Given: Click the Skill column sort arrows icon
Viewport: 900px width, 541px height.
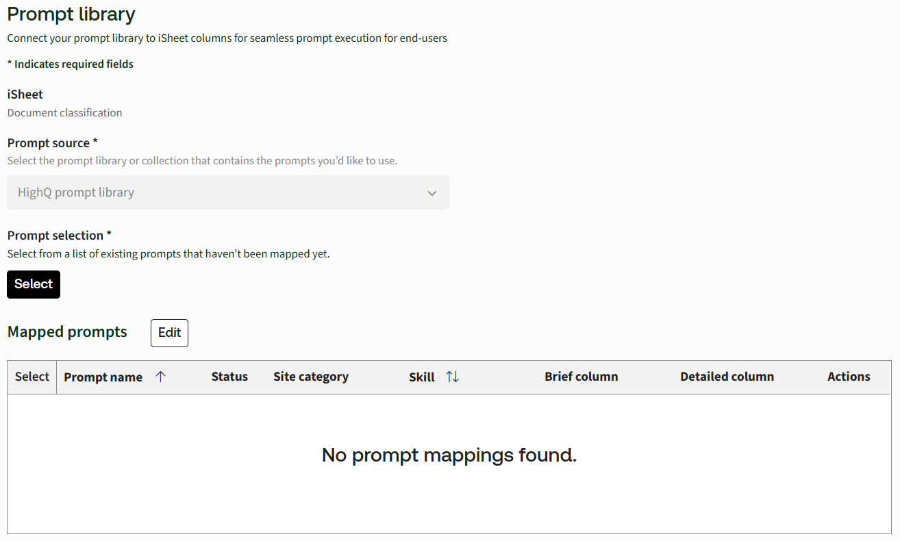Looking at the screenshot, I should 452,377.
